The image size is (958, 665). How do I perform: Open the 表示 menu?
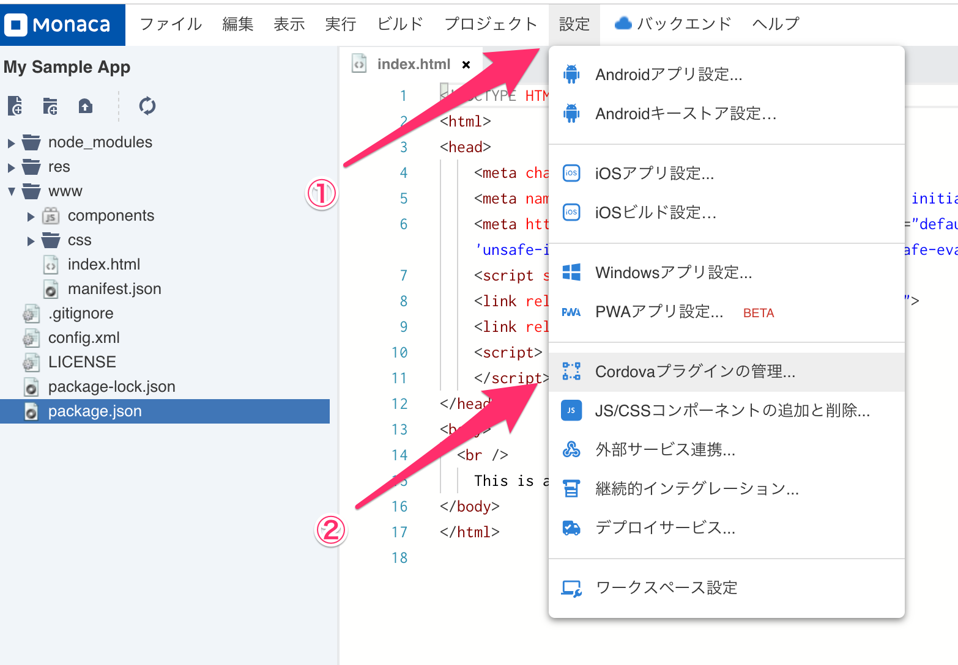tap(289, 24)
